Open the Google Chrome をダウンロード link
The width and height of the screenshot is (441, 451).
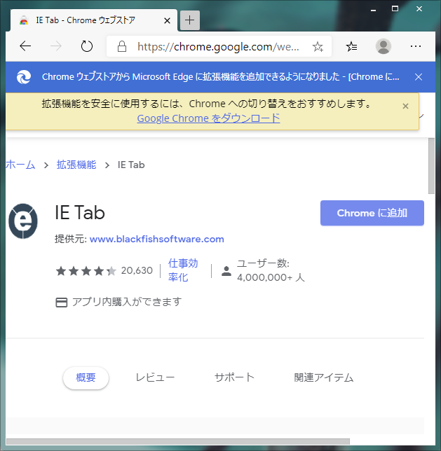click(208, 118)
